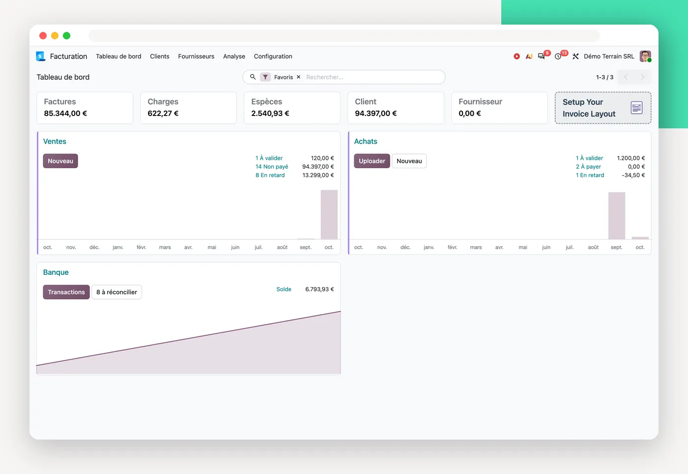Open the Client 94.397,00 € card
Viewport: 688px width, 474px height.
[x=396, y=108]
